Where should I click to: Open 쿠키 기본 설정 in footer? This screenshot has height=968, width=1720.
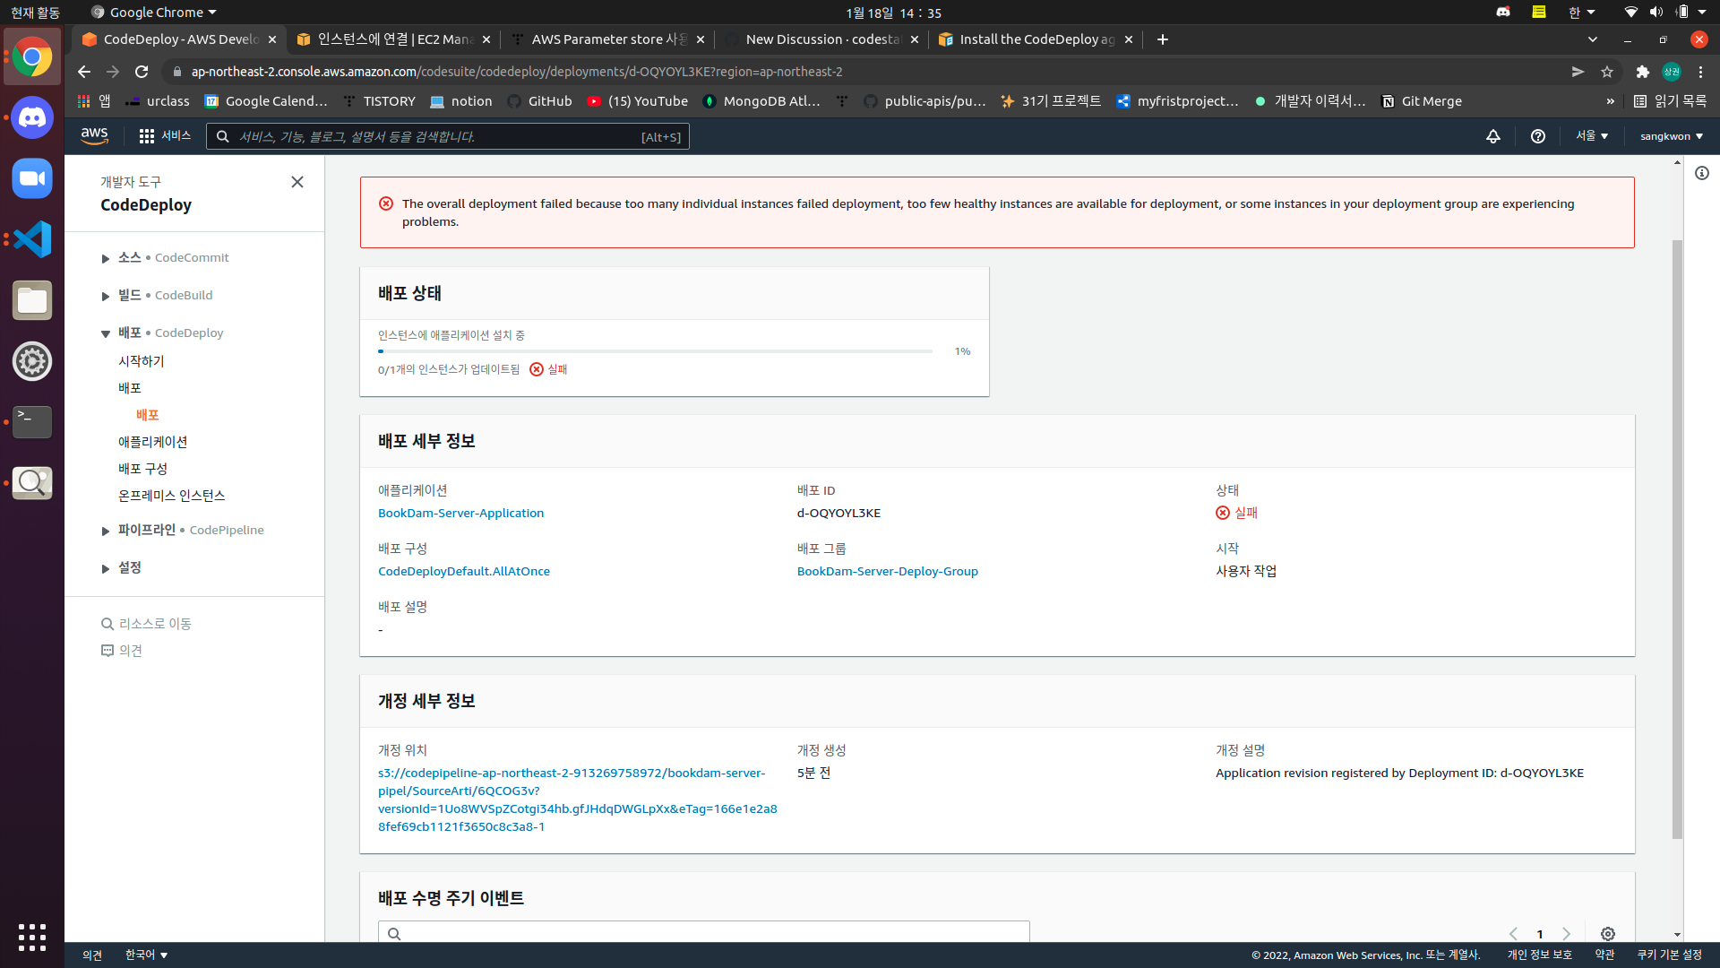coord(1670,955)
